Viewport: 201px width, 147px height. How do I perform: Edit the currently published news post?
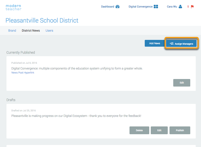point(182,83)
